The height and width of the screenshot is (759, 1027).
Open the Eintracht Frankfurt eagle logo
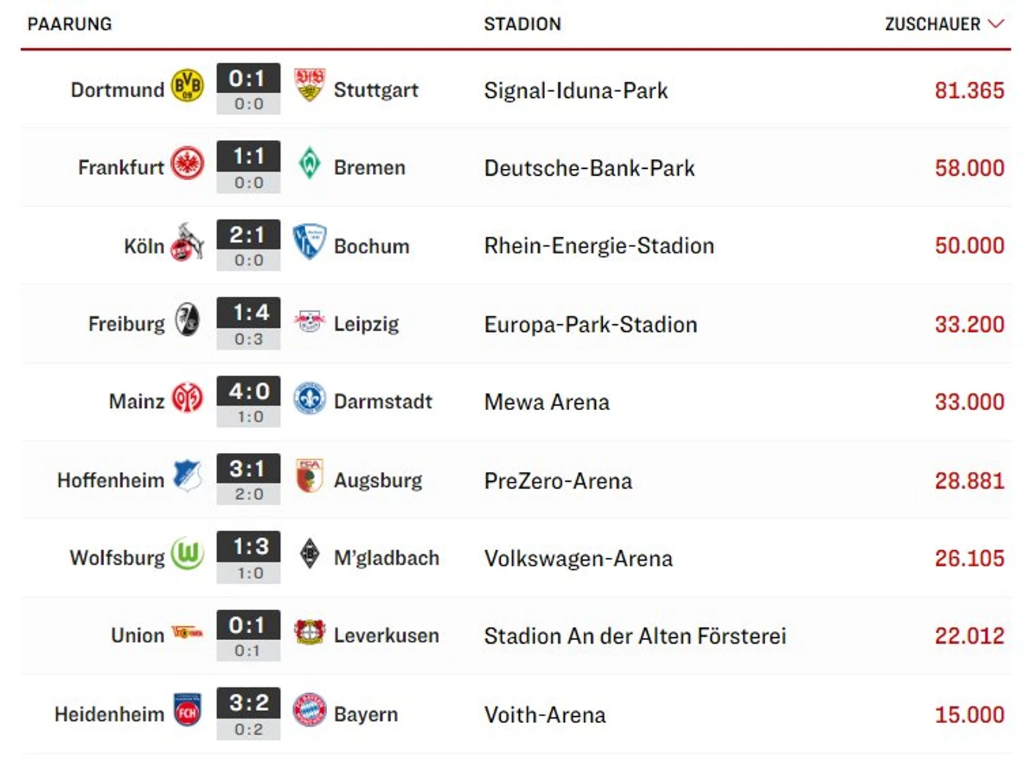pyautogui.click(x=188, y=163)
